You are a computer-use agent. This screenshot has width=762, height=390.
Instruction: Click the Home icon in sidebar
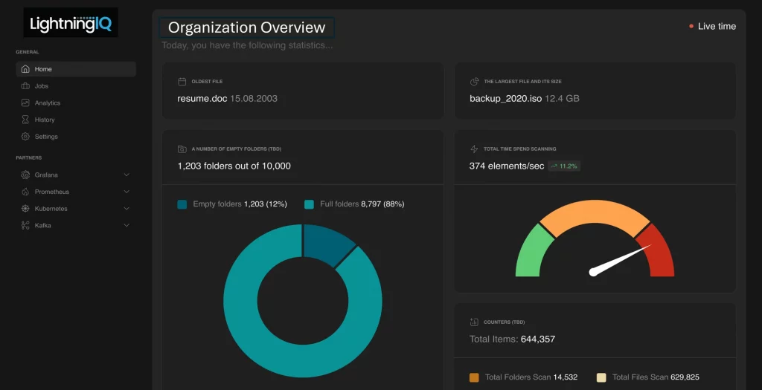25,69
